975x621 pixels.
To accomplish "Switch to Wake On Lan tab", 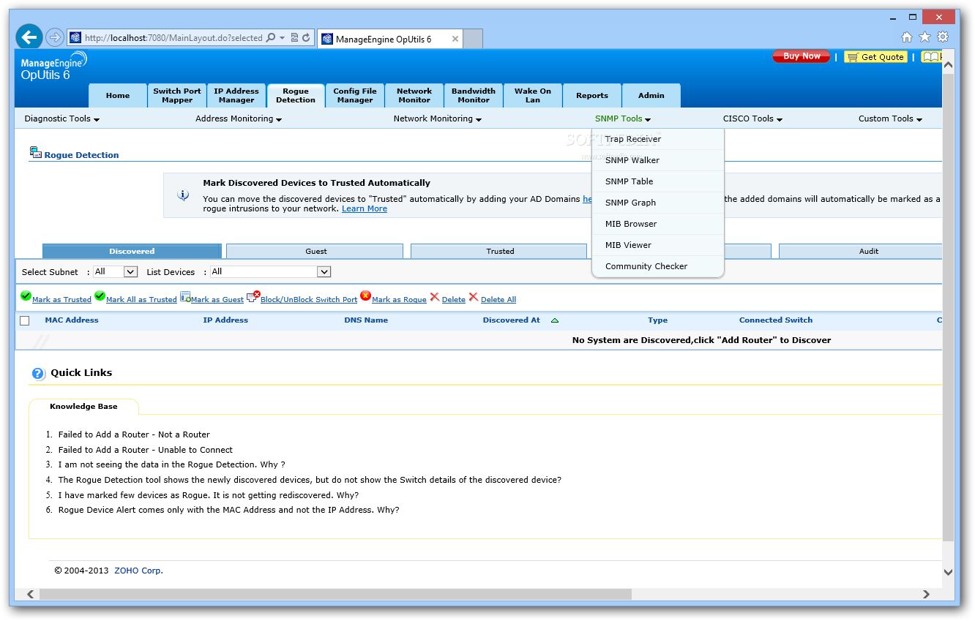I will tap(533, 96).
